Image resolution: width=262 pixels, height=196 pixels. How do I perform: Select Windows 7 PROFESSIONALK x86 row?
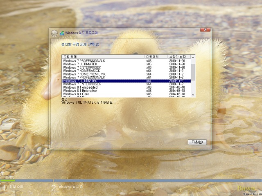(x=126, y=61)
